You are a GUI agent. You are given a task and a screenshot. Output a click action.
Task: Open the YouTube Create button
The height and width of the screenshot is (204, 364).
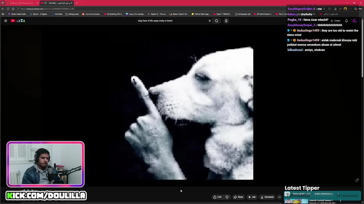[336, 21]
